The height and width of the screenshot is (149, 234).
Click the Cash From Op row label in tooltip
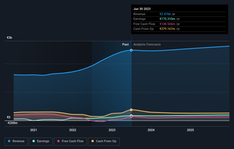143,29
